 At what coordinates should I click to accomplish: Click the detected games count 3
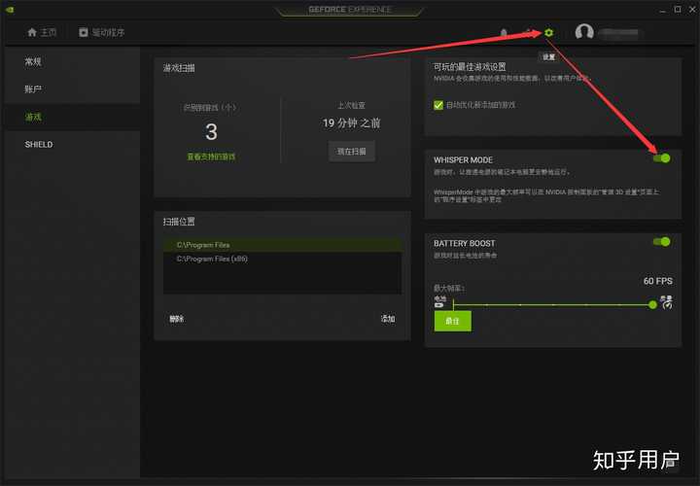pyautogui.click(x=211, y=131)
